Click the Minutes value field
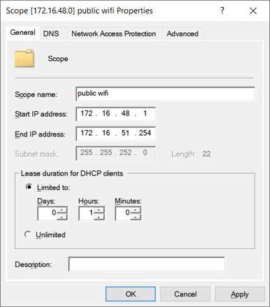Screen dimensions: 270x307 click(123, 213)
